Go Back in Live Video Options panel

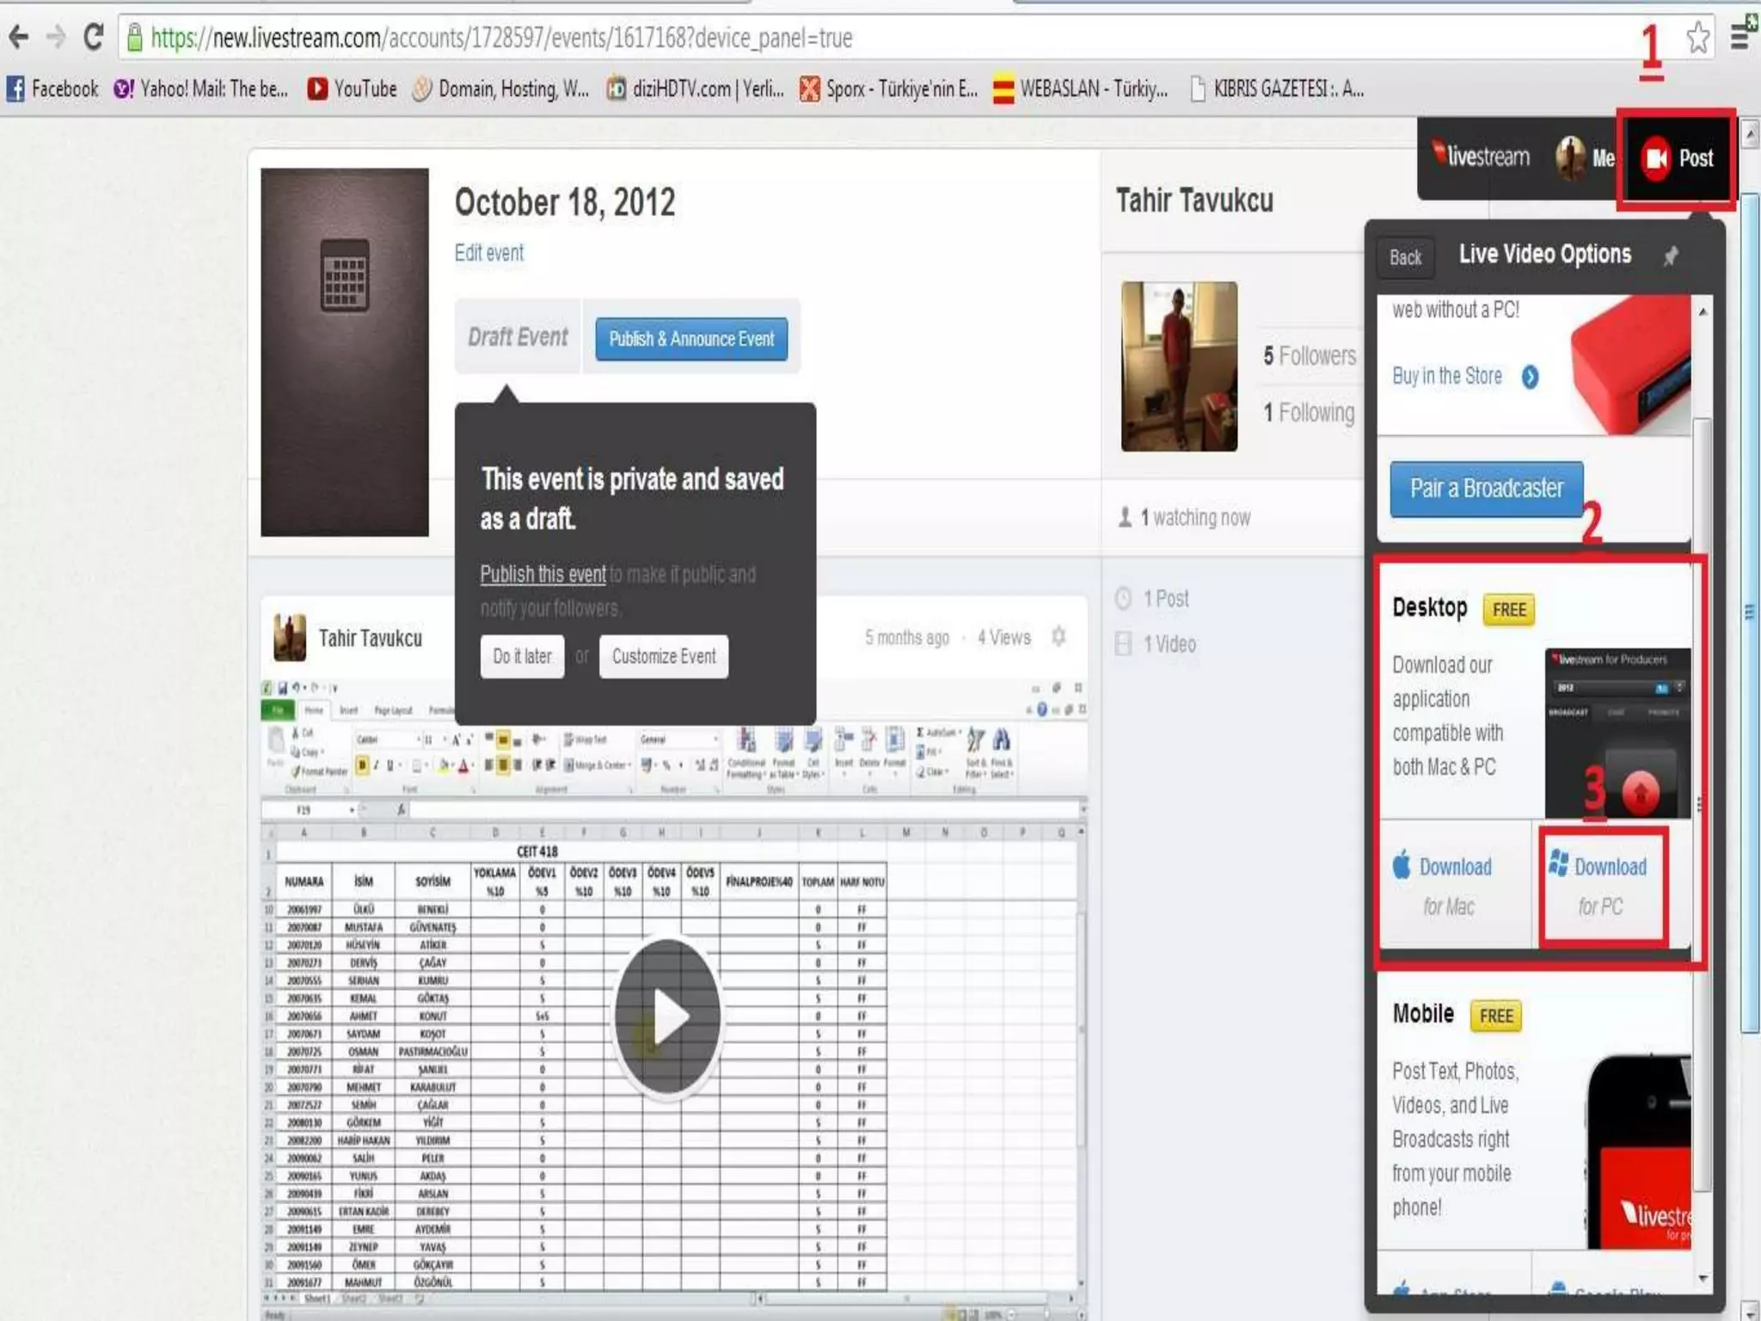pyautogui.click(x=1405, y=257)
